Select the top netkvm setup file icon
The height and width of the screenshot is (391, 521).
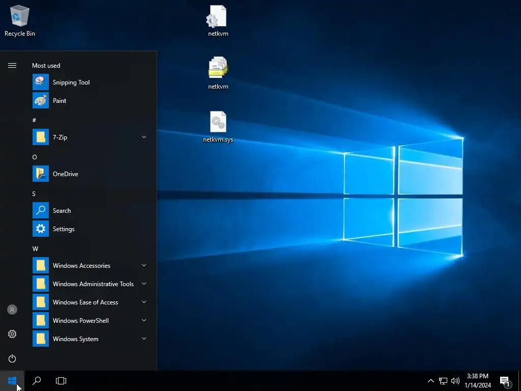pyautogui.click(x=218, y=21)
